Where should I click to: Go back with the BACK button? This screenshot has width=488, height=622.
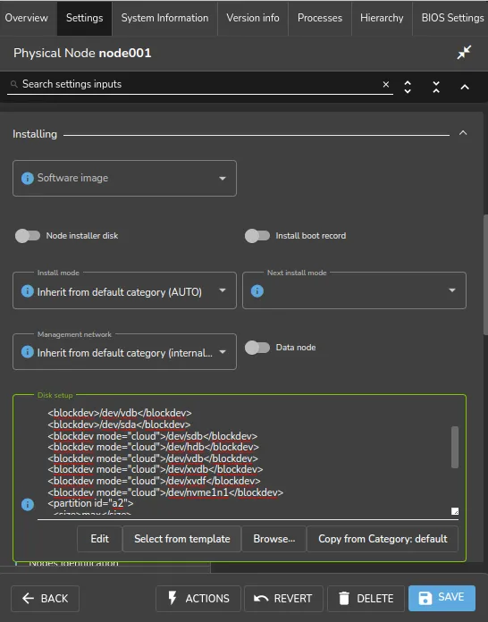click(46, 598)
